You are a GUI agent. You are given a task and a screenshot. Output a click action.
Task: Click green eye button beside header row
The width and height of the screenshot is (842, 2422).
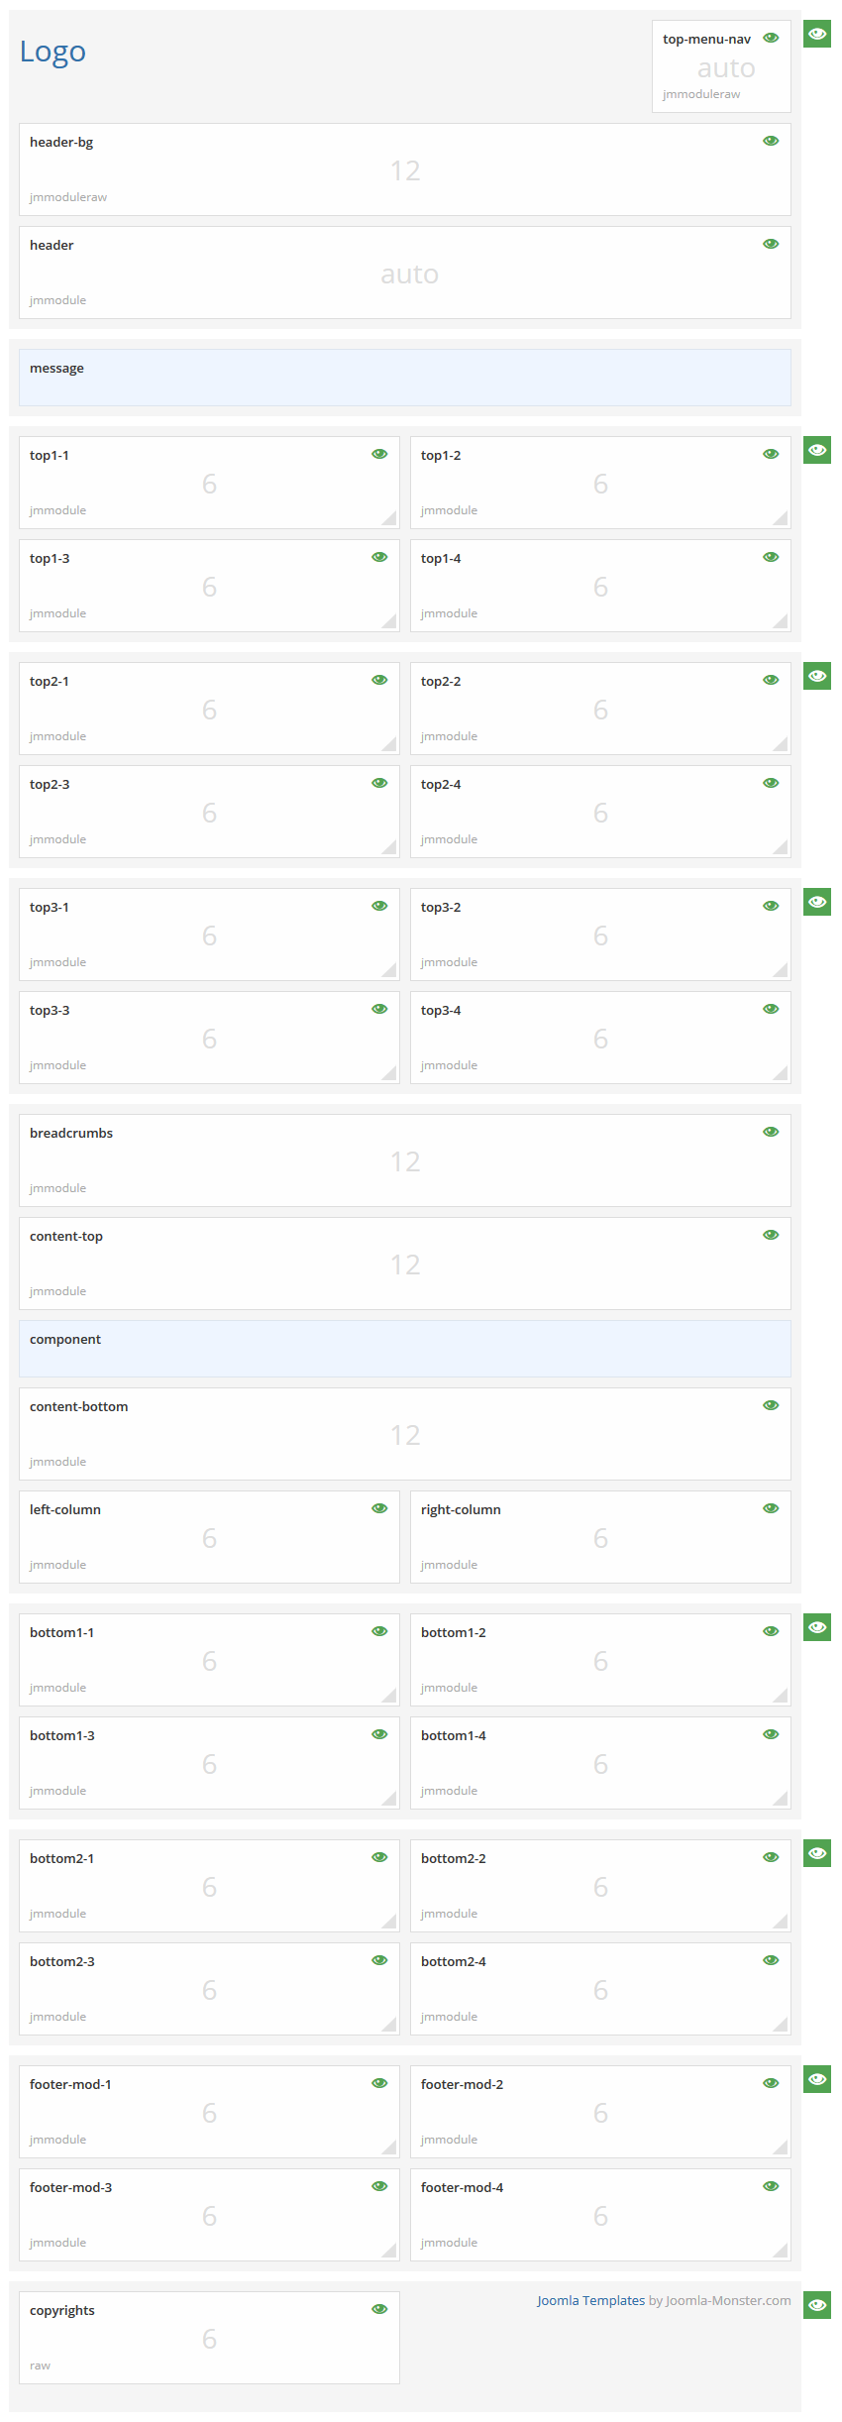click(x=817, y=35)
